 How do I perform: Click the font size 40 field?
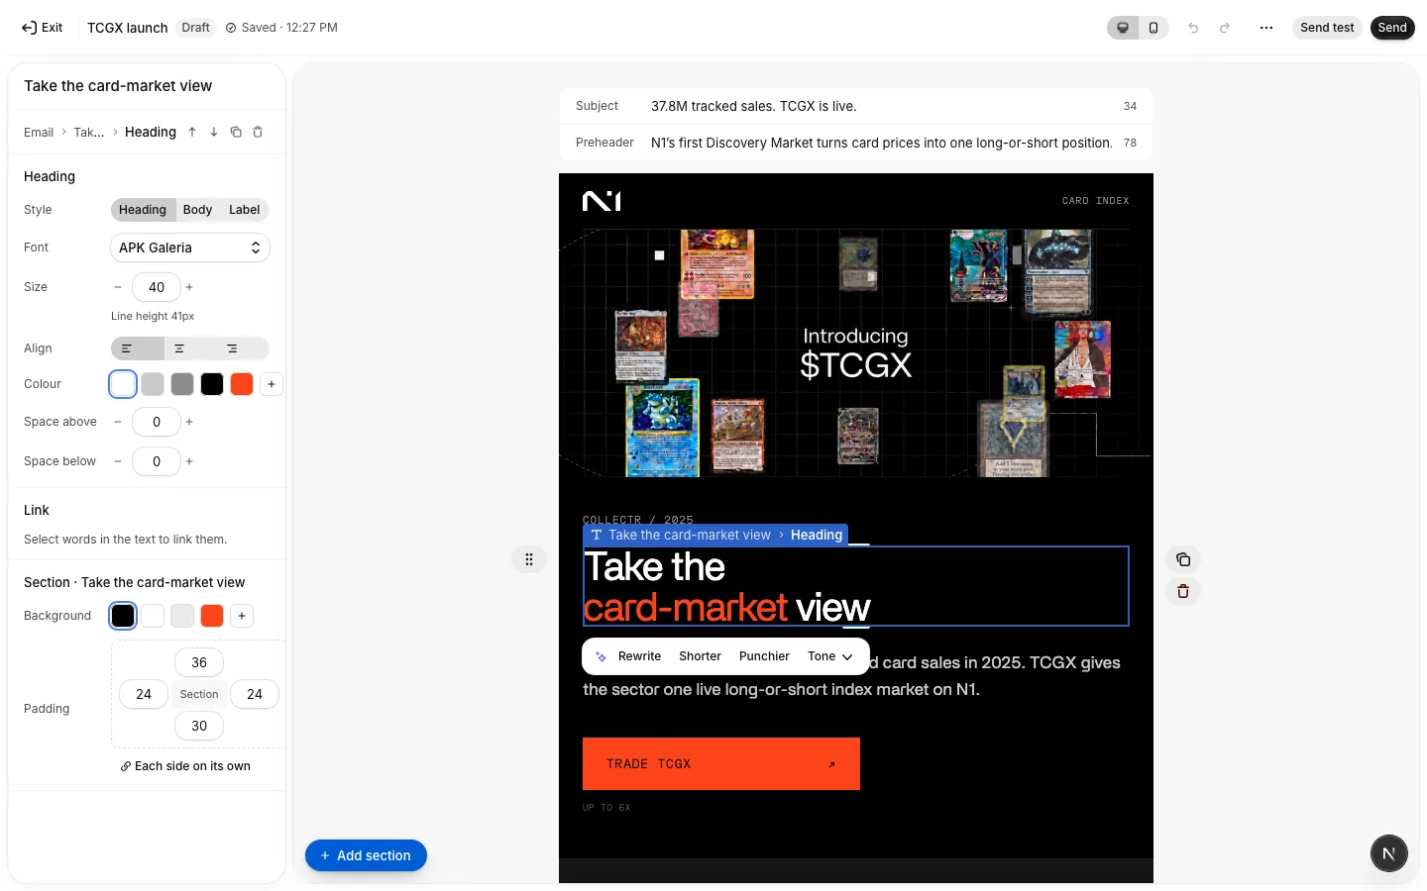pos(157,287)
